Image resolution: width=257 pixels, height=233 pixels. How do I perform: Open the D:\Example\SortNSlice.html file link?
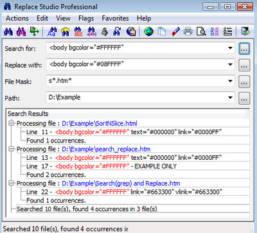pos(100,123)
